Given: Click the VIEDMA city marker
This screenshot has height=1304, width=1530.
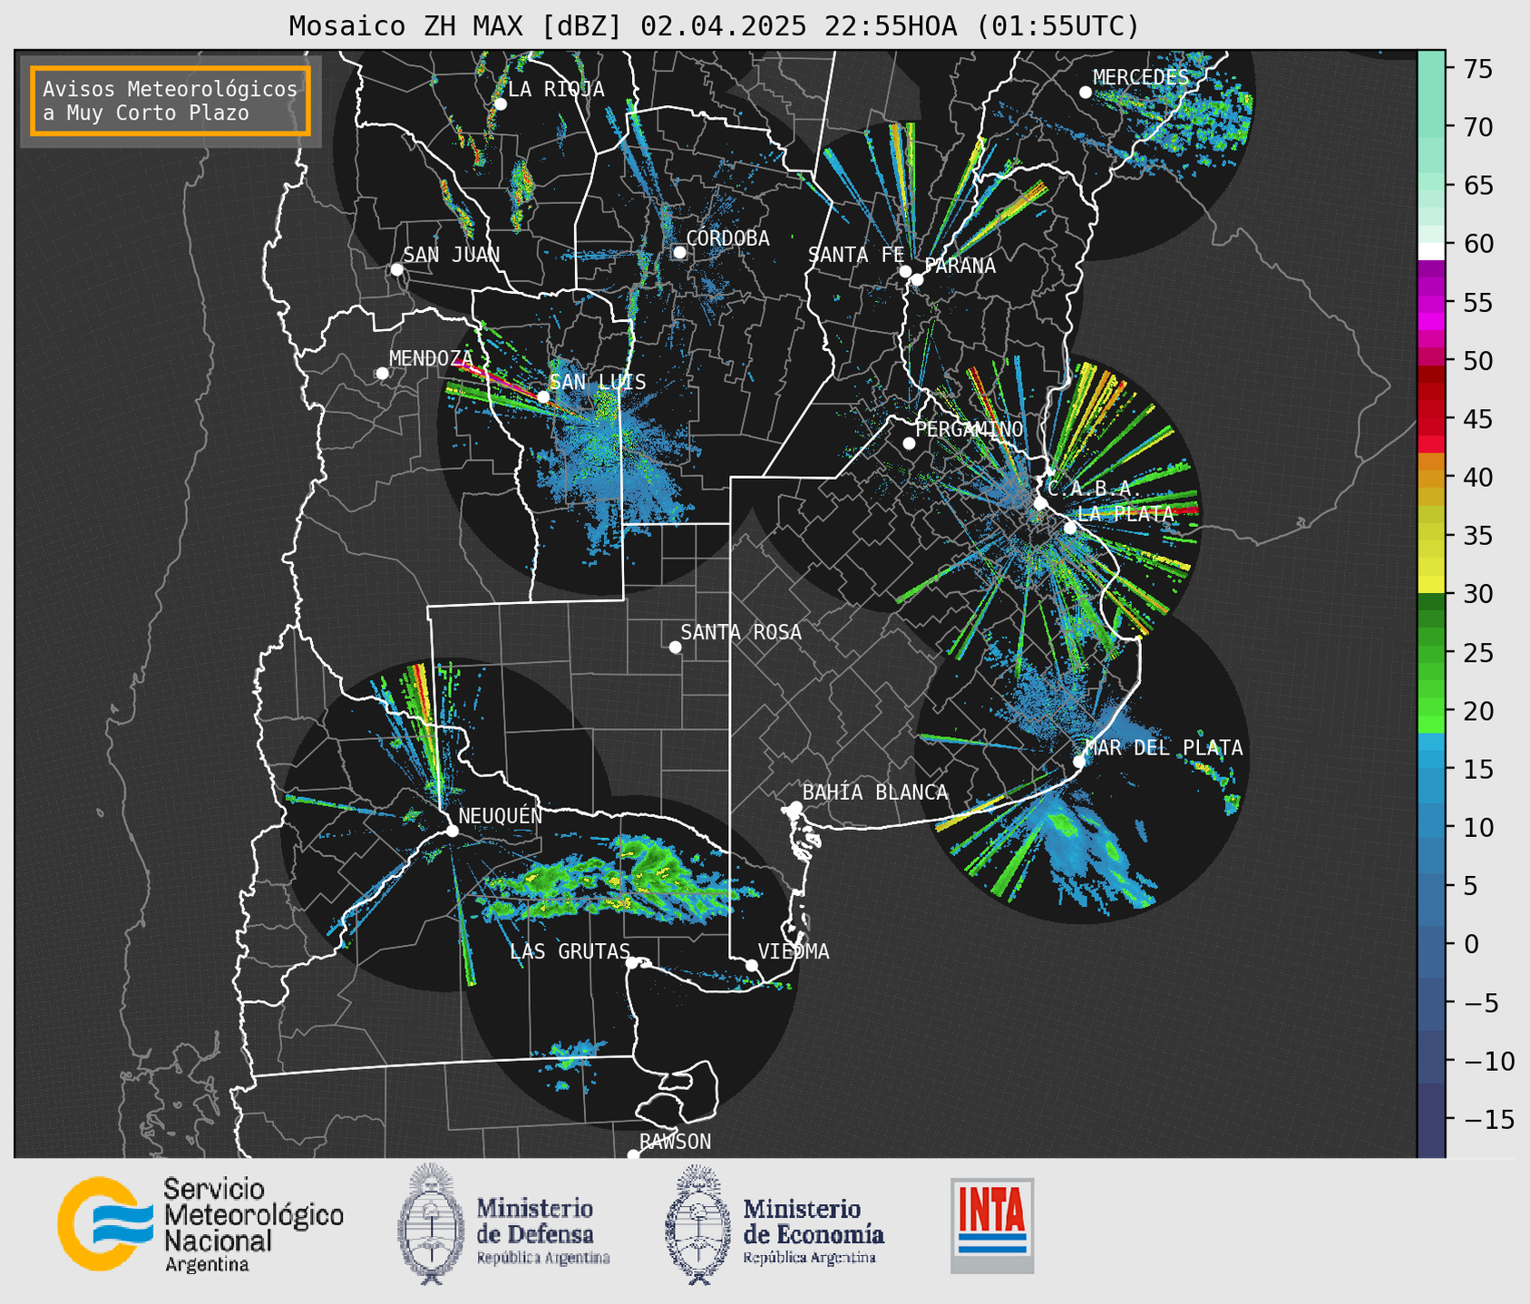Looking at the screenshot, I should click(752, 965).
